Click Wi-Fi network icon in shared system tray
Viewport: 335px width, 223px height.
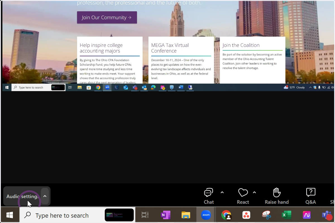[x=329, y=87]
